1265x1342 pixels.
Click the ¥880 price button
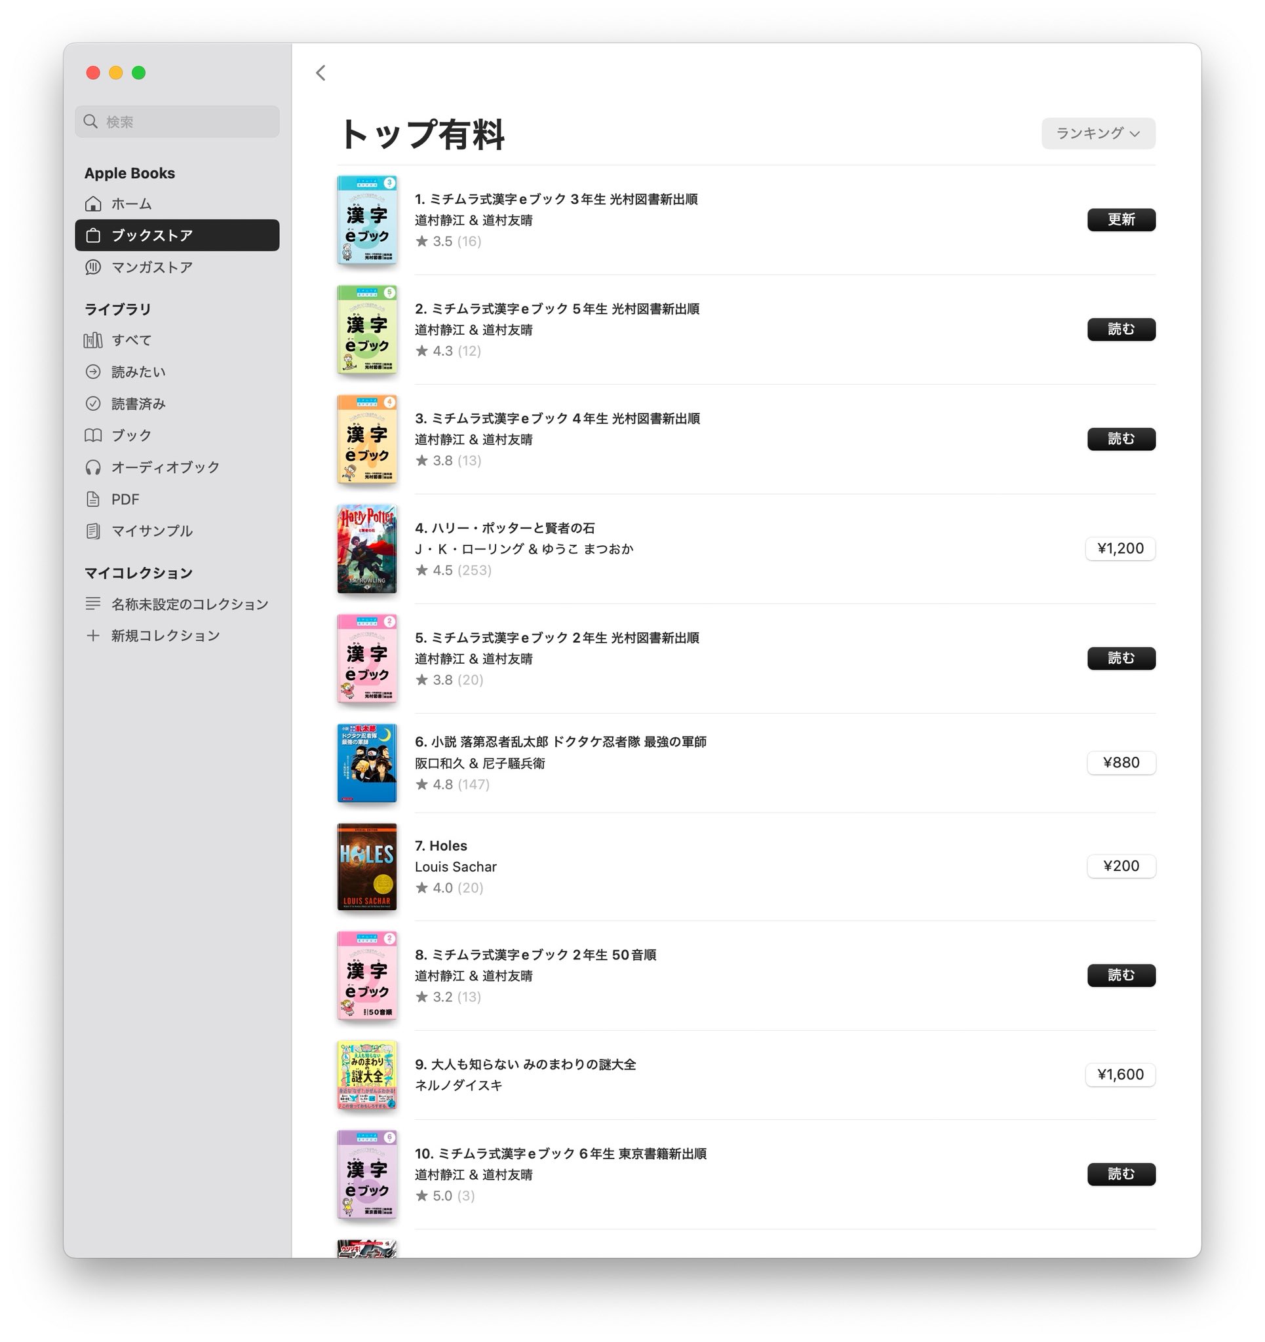click(x=1120, y=763)
